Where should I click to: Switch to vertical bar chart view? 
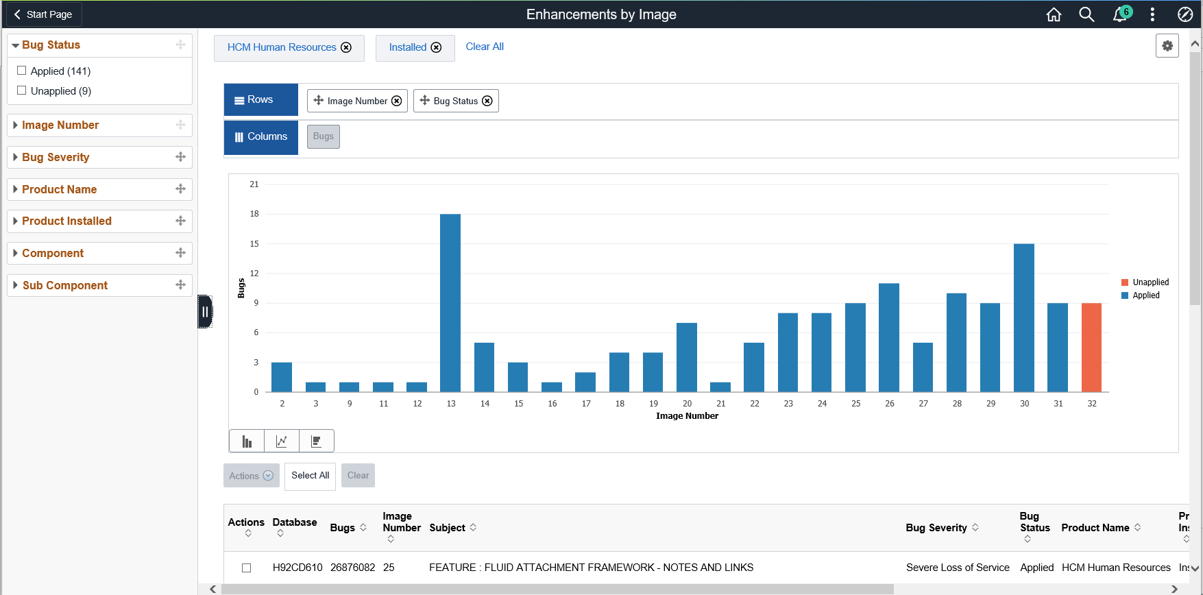247,441
